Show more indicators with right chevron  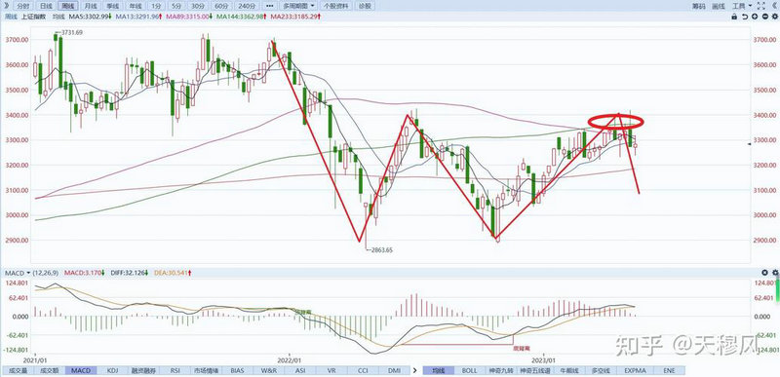tap(415, 370)
